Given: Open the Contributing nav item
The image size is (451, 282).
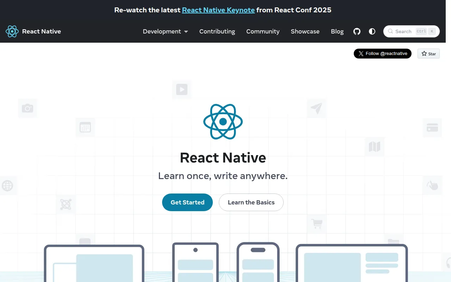Looking at the screenshot, I should (217, 31).
